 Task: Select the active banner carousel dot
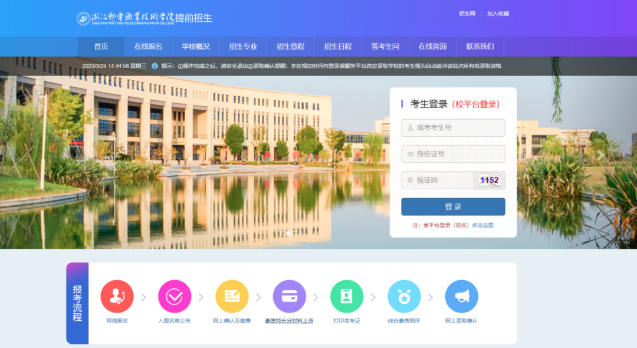[288, 234]
